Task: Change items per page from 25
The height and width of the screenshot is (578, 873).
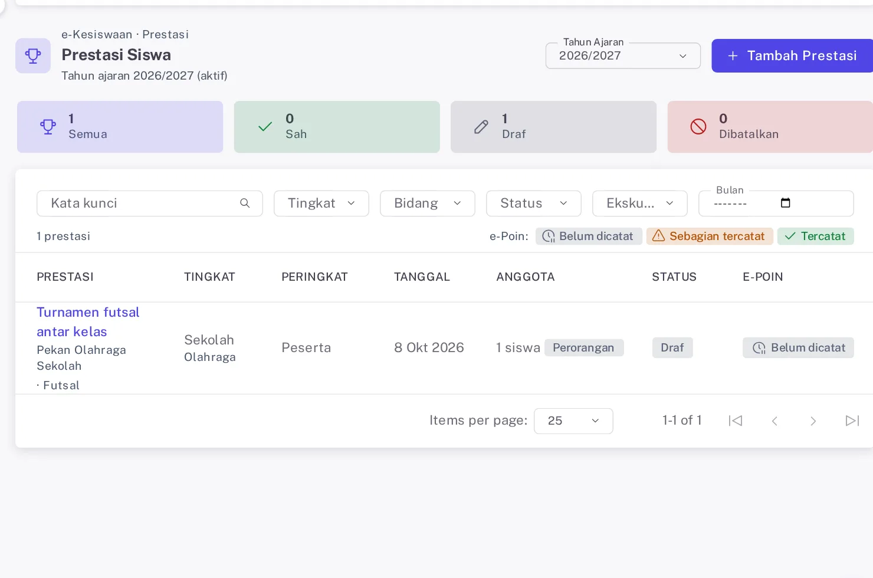Action: coord(573,421)
